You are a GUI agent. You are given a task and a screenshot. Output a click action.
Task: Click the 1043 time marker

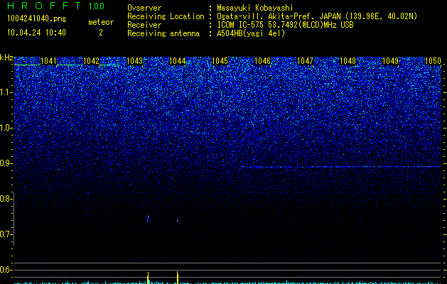pos(134,61)
